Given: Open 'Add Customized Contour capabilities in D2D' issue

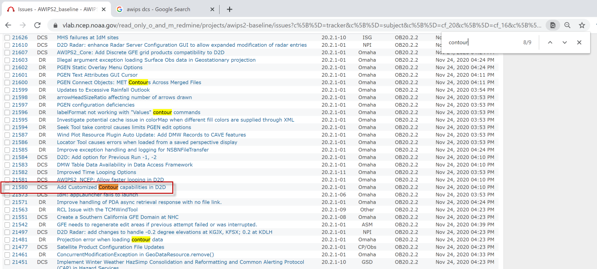Looking at the screenshot, I should (111, 187).
